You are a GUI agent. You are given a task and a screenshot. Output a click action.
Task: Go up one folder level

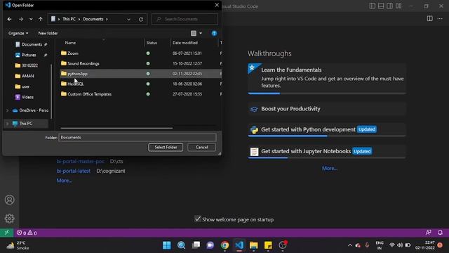tap(41, 19)
